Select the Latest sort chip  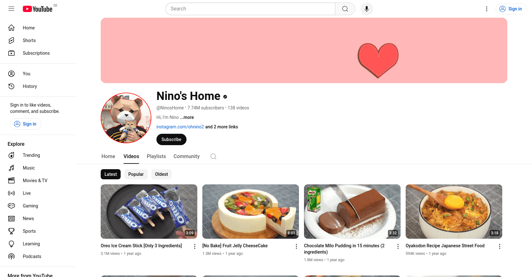(x=111, y=174)
